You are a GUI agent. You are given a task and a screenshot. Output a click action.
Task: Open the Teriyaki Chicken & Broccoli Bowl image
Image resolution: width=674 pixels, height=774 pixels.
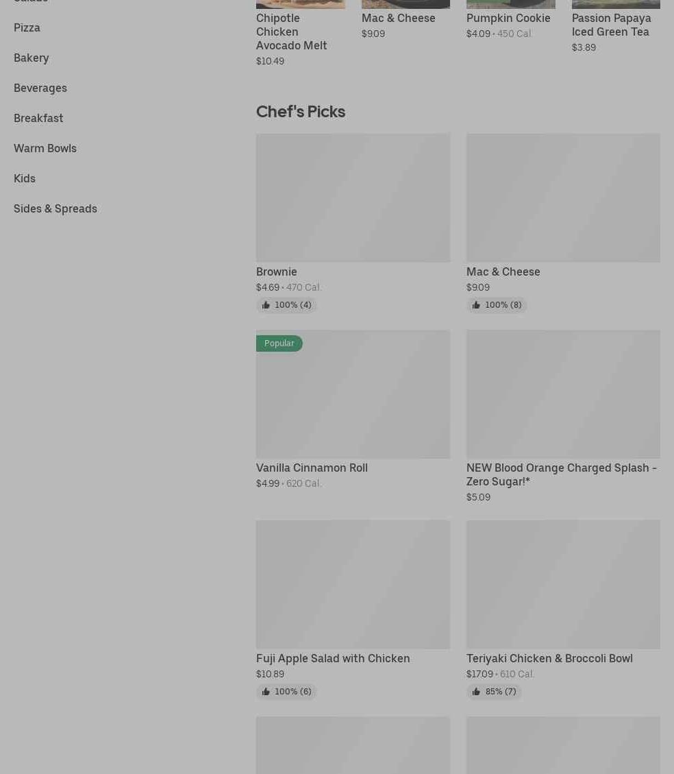coord(563,584)
